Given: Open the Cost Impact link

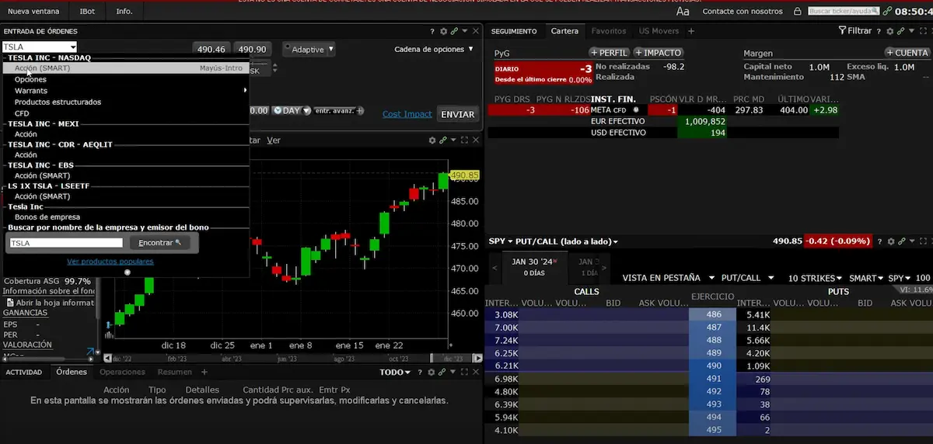Looking at the screenshot, I should tap(407, 114).
